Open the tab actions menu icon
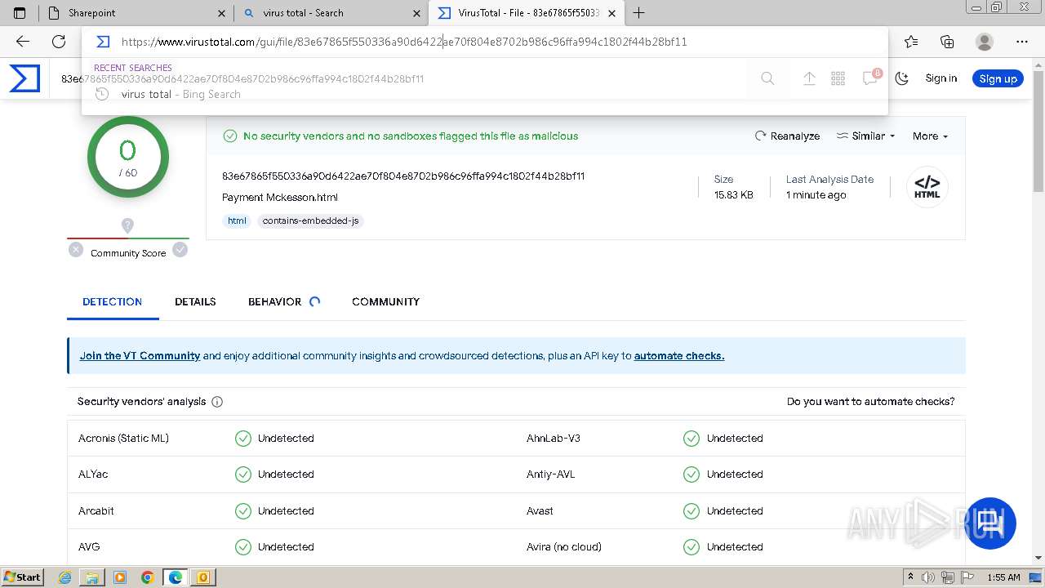This screenshot has width=1045, height=588. tap(20, 13)
